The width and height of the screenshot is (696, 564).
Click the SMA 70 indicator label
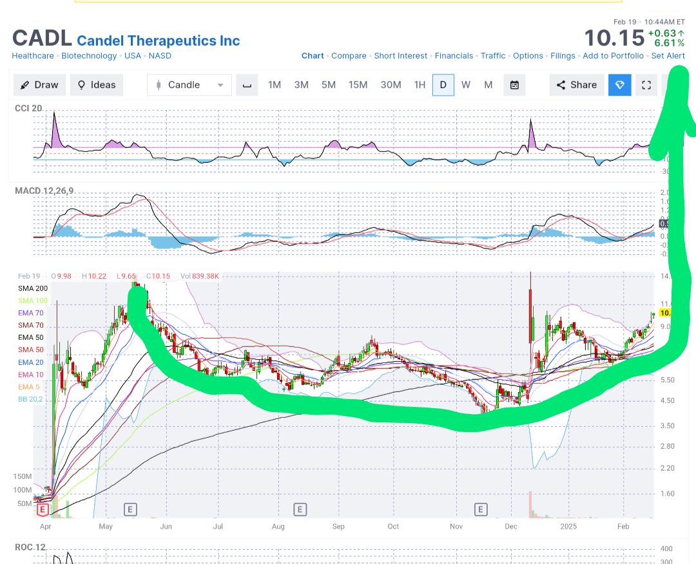coord(31,325)
